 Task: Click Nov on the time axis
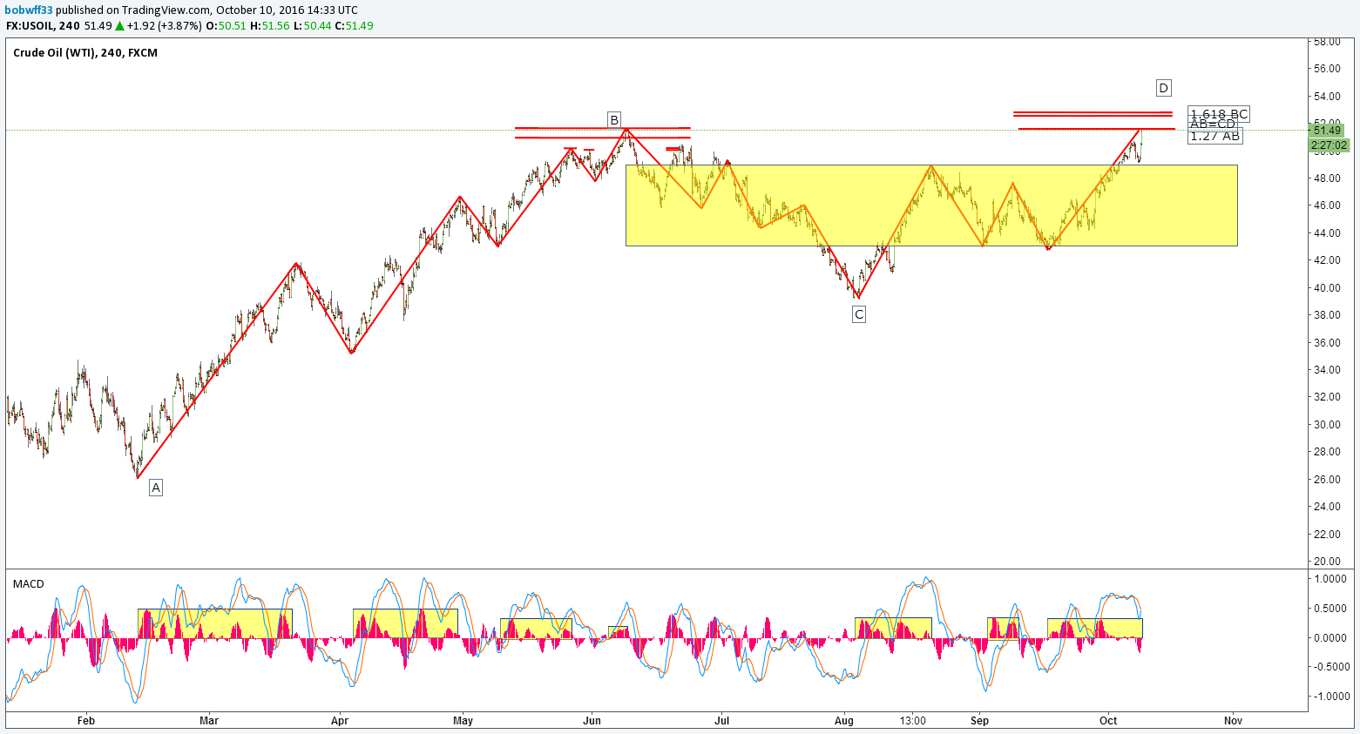click(x=1233, y=721)
